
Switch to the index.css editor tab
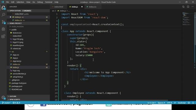pyautogui.click(x=92, y=7)
